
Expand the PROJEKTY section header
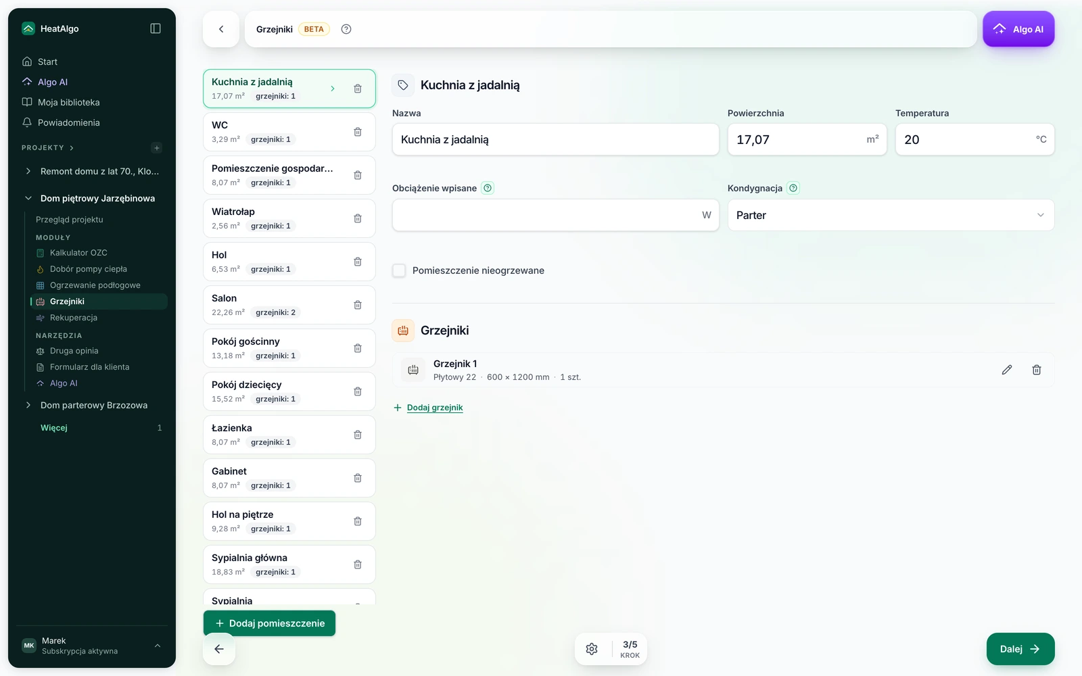[x=47, y=147]
